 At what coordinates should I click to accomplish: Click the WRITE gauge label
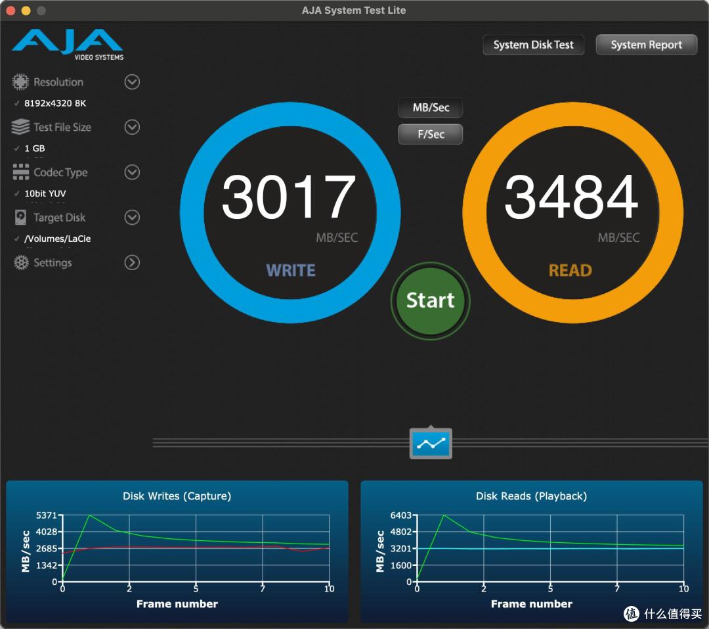tap(291, 270)
